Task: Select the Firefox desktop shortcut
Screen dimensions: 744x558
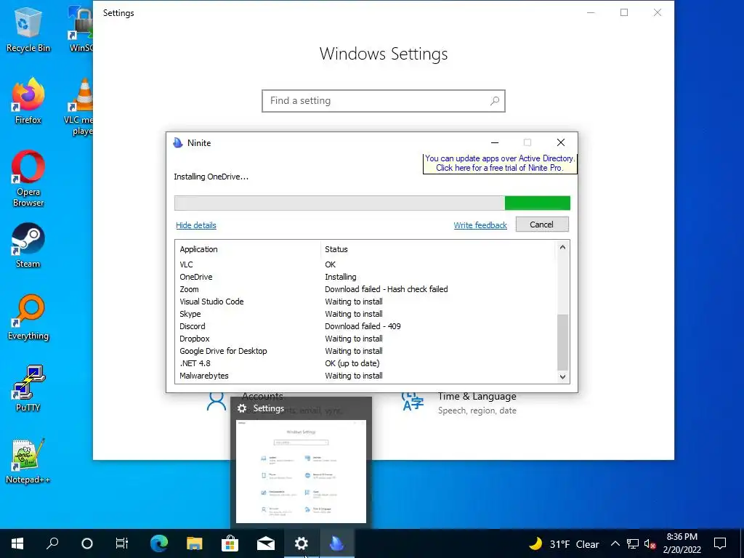Action: click(x=28, y=101)
